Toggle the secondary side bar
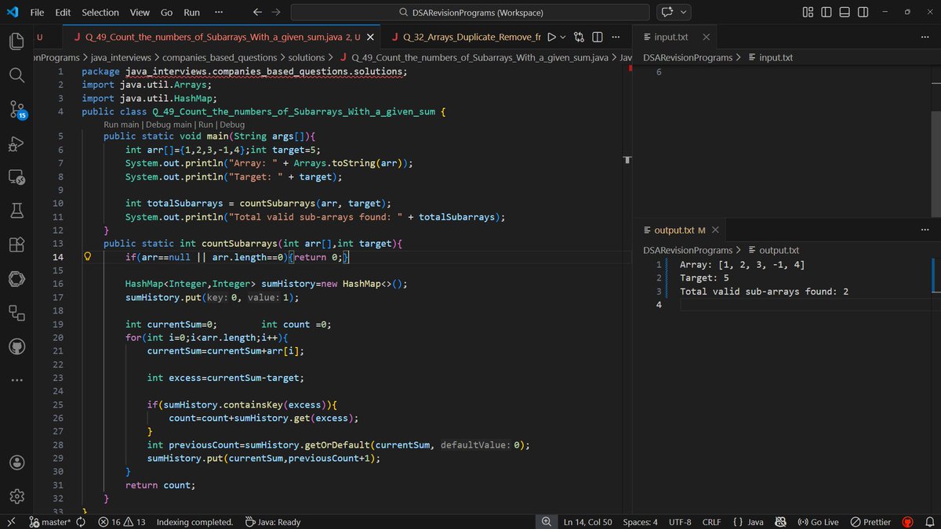The image size is (941, 529). click(x=863, y=13)
